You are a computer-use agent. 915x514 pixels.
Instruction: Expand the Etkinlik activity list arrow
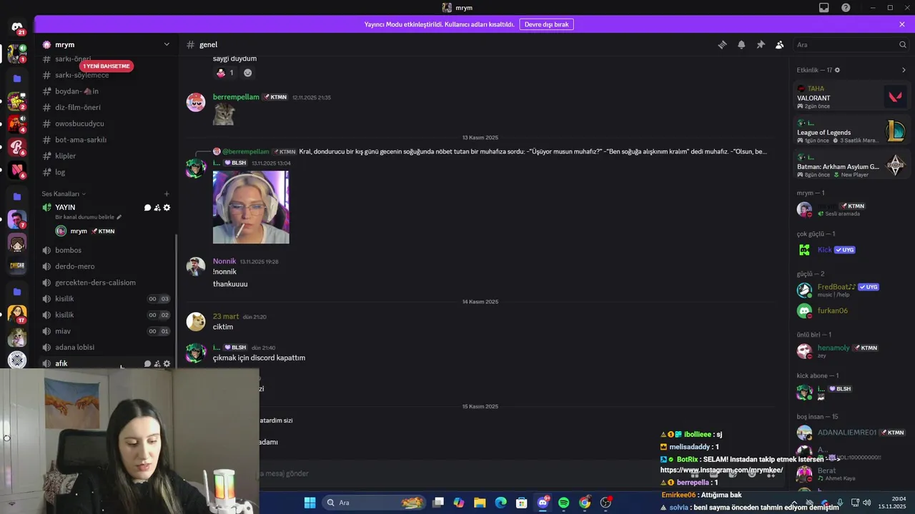click(x=904, y=70)
